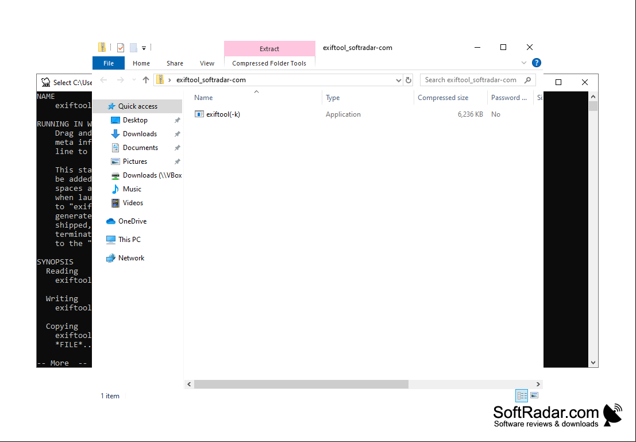Switch to the Home ribbon tab
This screenshot has width=636, height=442.
click(141, 63)
